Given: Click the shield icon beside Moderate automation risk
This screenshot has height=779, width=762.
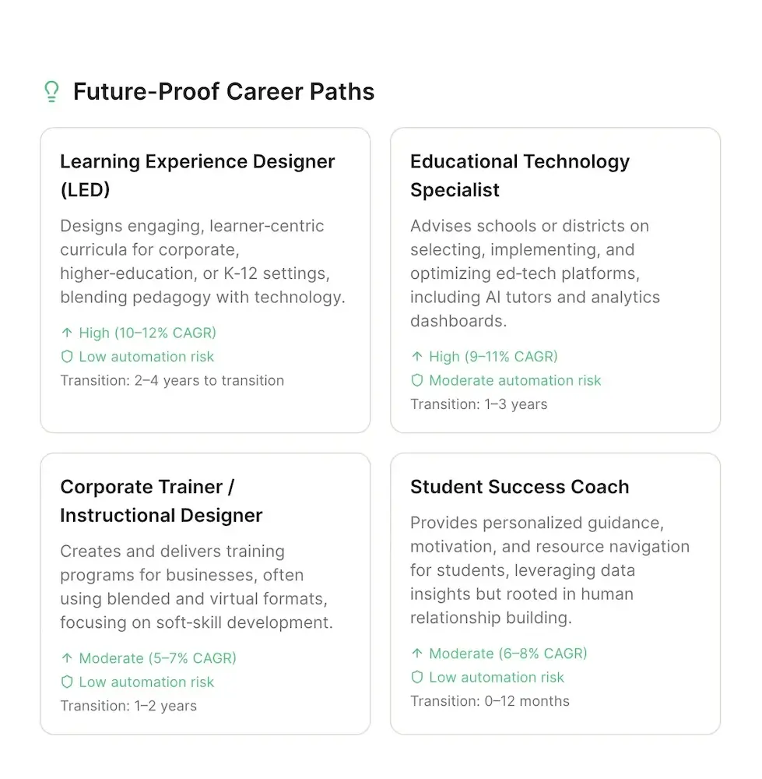Looking at the screenshot, I should (x=417, y=381).
